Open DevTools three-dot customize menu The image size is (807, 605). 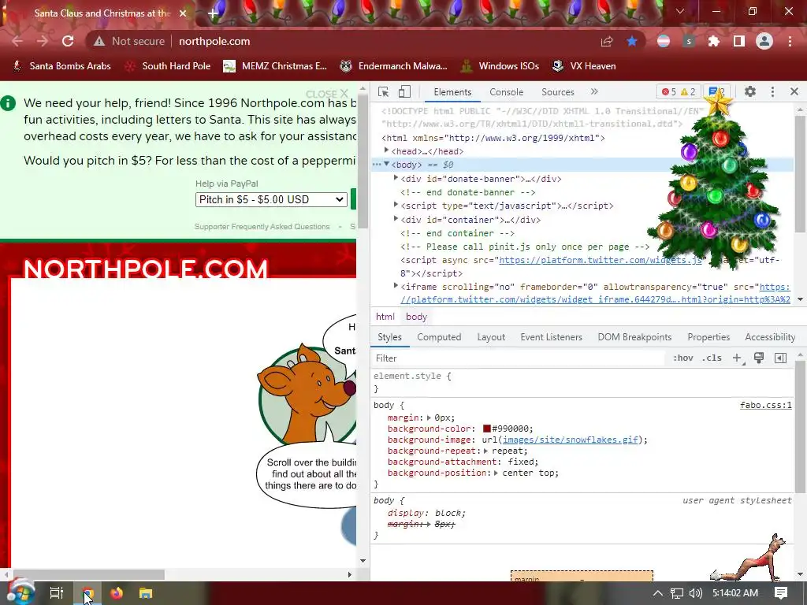click(x=772, y=91)
